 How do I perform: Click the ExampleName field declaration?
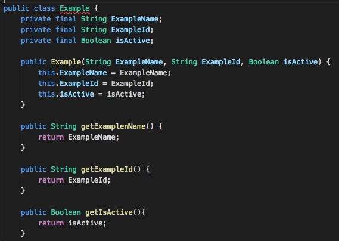pyautogui.click(x=91, y=19)
